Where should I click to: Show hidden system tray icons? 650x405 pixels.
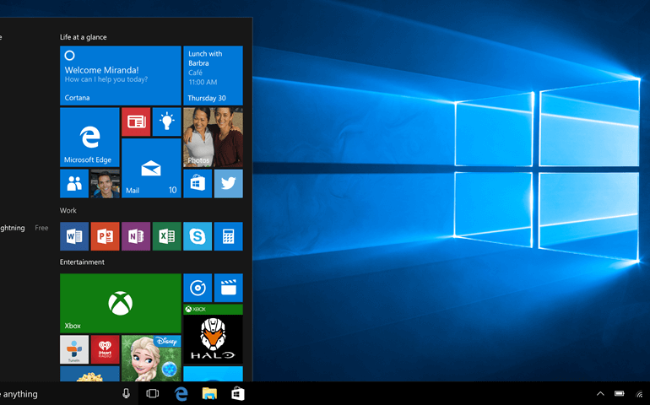(x=600, y=394)
